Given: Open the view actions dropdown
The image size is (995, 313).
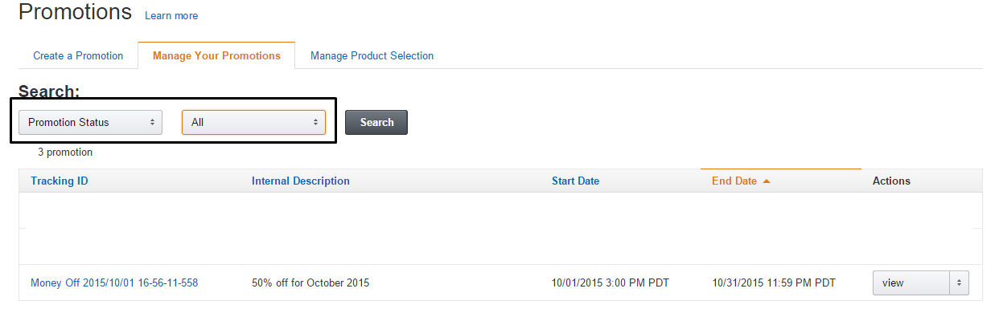Looking at the screenshot, I should tap(921, 283).
